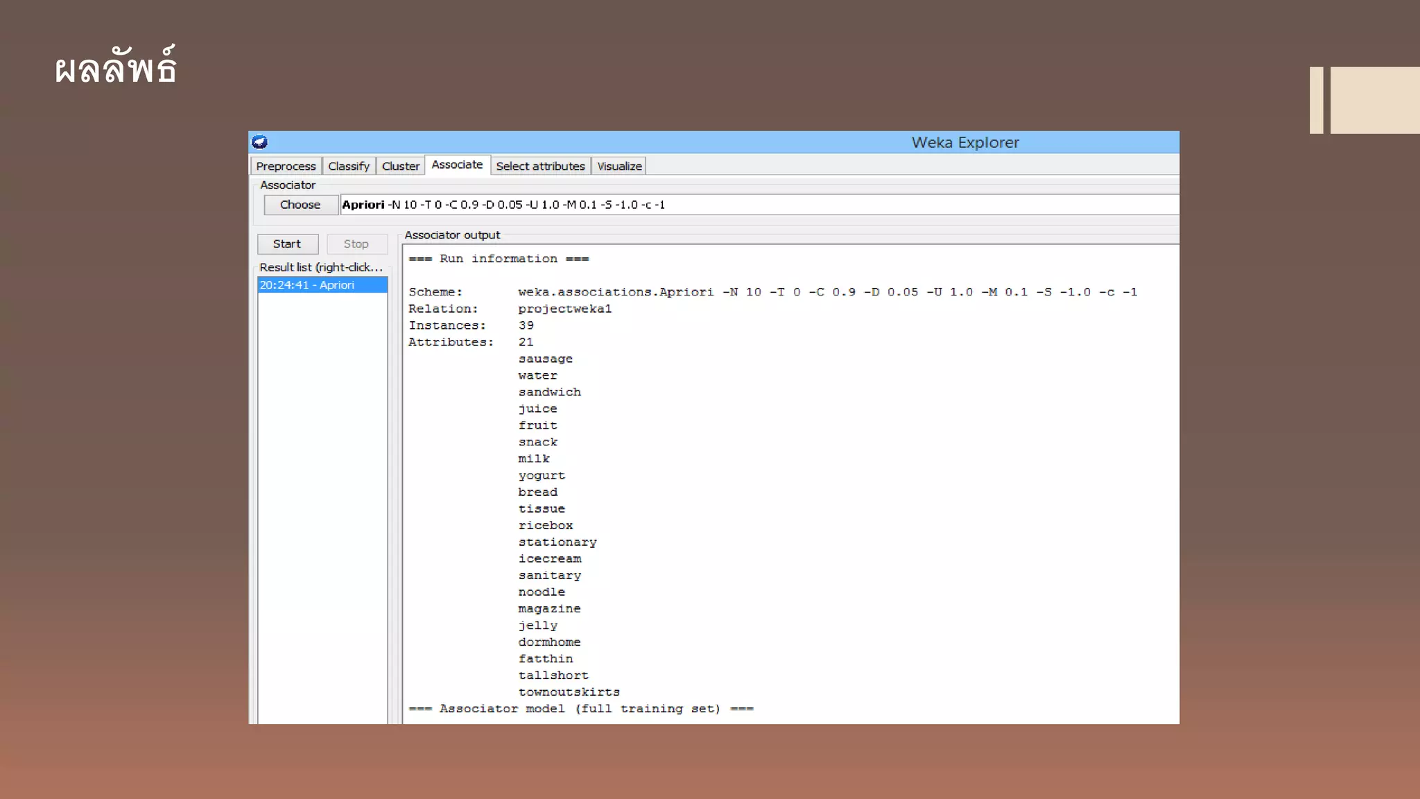The image size is (1420, 799).
Task: Click the Associator model header line
Action: [580, 709]
